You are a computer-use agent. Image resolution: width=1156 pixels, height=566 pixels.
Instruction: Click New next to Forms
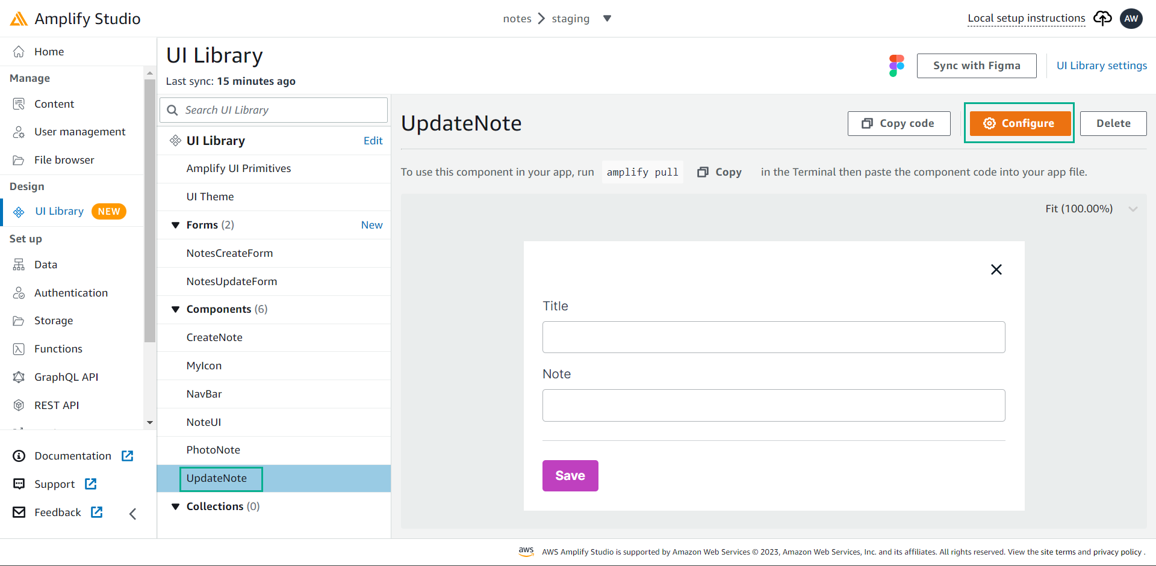point(372,225)
